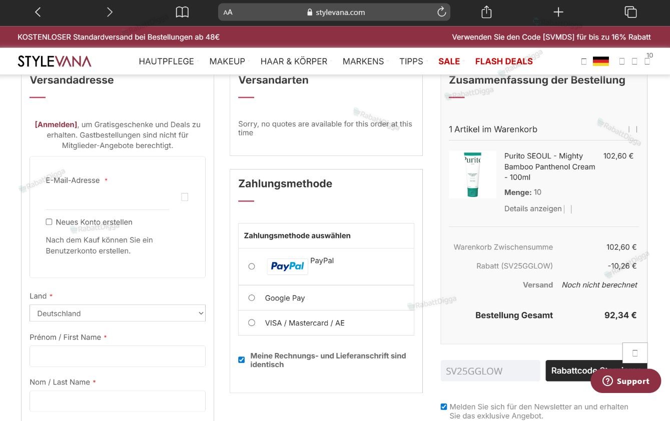The height and width of the screenshot is (421, 670).
Task: Click the German flag country selector
Action: 600,61
